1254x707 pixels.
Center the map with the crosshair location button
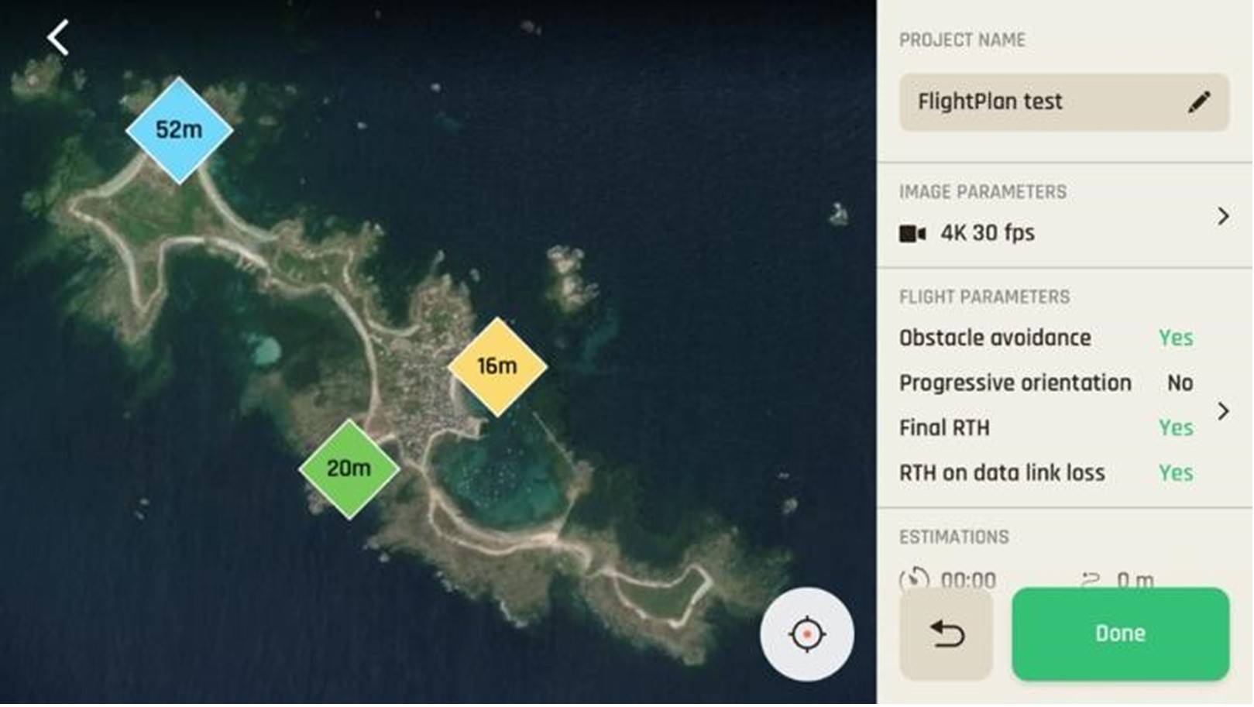[806, 634]
